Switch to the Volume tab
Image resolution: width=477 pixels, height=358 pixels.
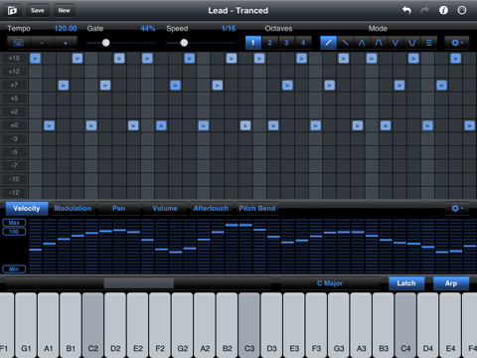pyautogui.click(x=165, y=208)
